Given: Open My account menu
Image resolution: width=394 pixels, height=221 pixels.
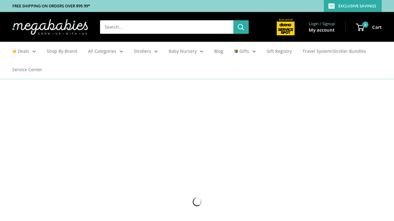Looking at the screenshot, I should point(322,30).
